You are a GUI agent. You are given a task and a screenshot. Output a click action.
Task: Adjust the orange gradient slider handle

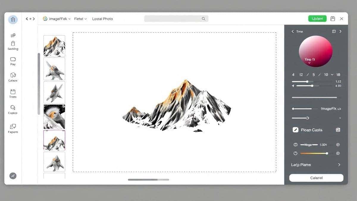[327, 153]
